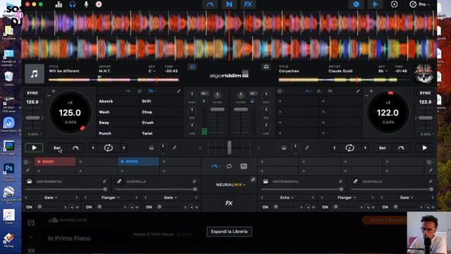Open deck 1 Flanger effect dropdown
The height and width of the screenshot is (254, 451).
click(111, 198)
